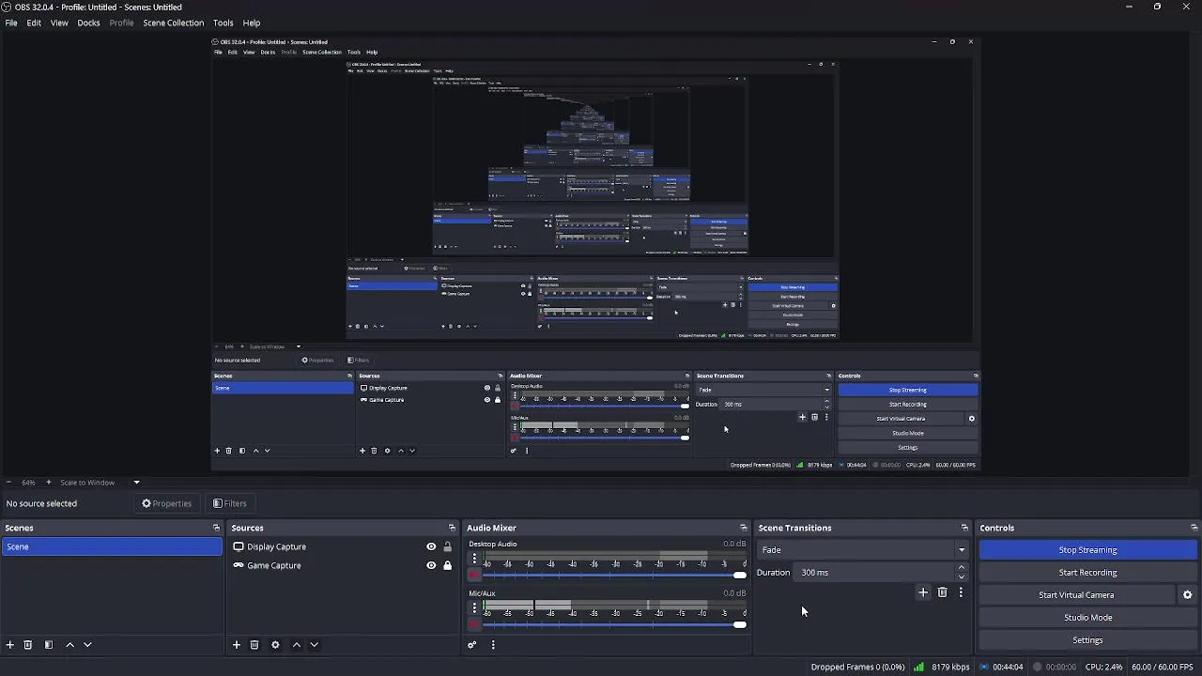The height and width of the screenshot is (676, 1202).
Task: Lock the Display Capture source
Action: [x=447, y=546]
